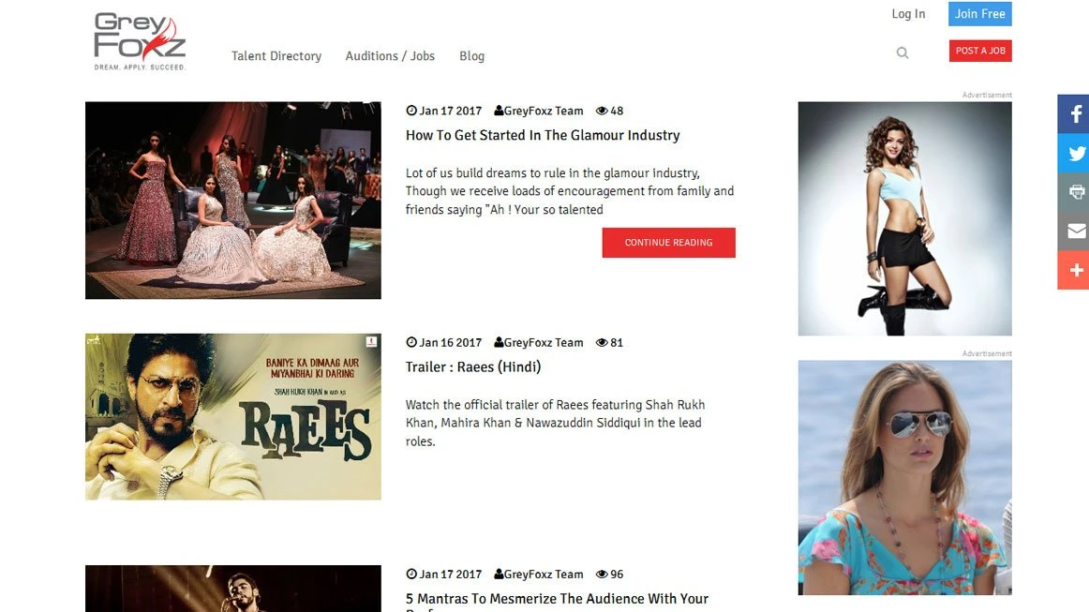Click the Log In link
The width and height of the screenshot is (1089, 612).
coord(908,14)
